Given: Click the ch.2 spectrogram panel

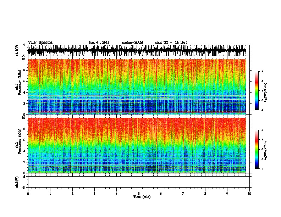Looking at the screenshot, I should pyautogui.click(x=137, y=145).
